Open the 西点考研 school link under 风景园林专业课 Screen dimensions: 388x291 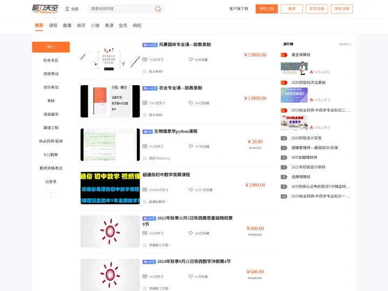156,72
